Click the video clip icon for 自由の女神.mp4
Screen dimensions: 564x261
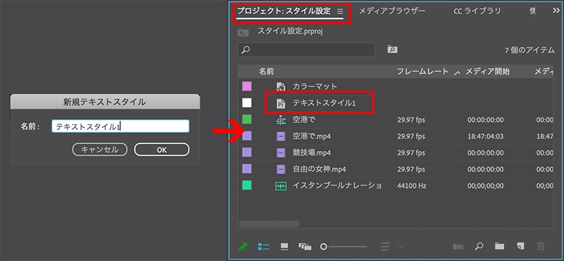click(281, 170)
